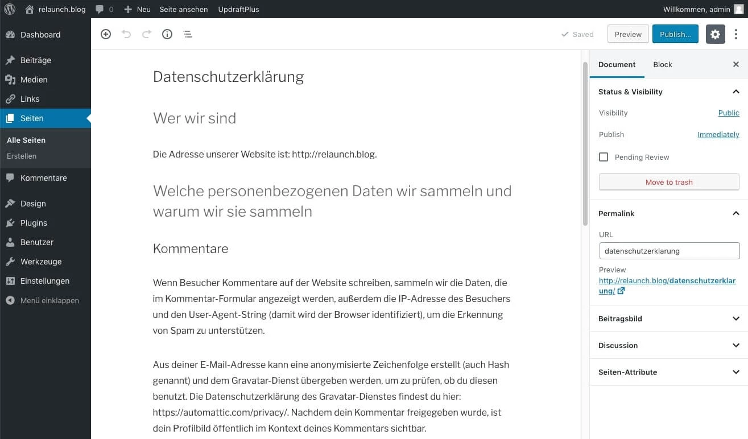Open the block navigation list icon
This screenshot has height=439, width=748.
pyautogui.click(x=188, y=34)
